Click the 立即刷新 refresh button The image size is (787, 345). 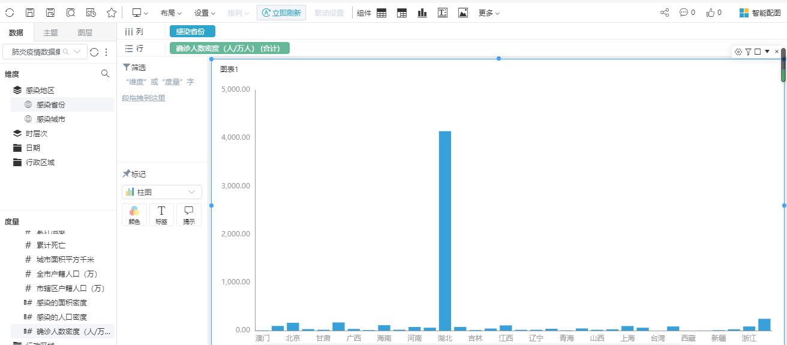[281, 13]
